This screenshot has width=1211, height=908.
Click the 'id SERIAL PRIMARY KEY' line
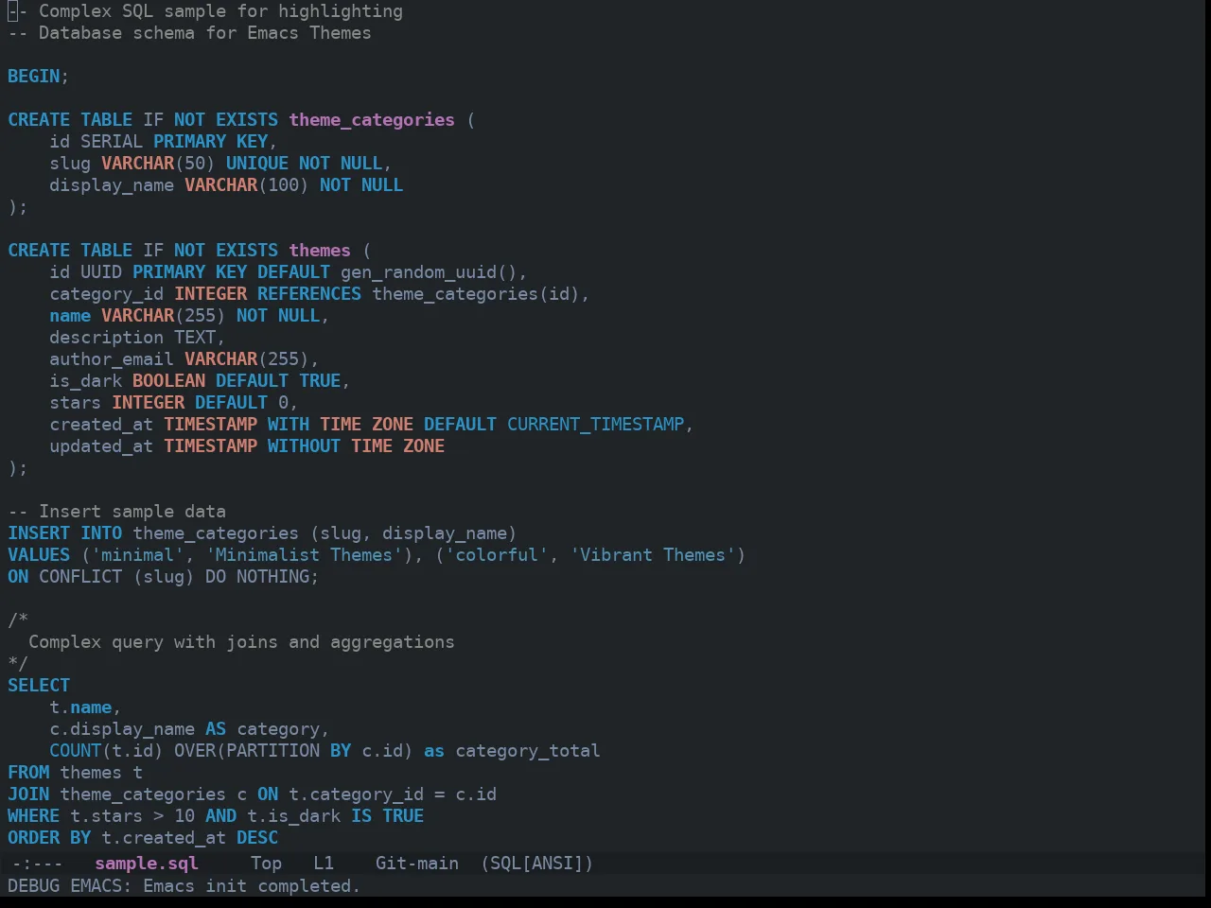163,141
